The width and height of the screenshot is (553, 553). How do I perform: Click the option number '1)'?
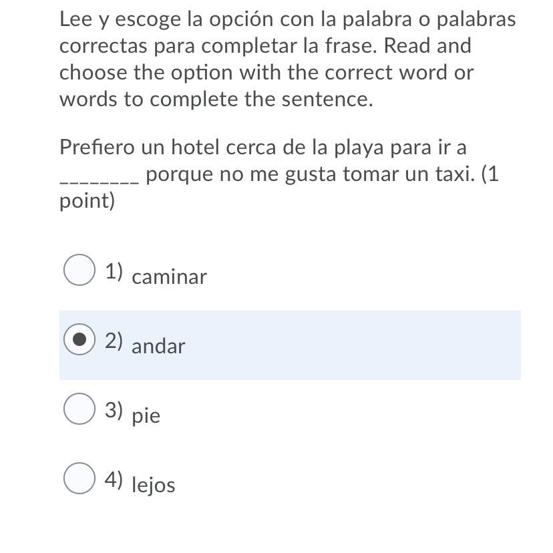tap(114, 272)
